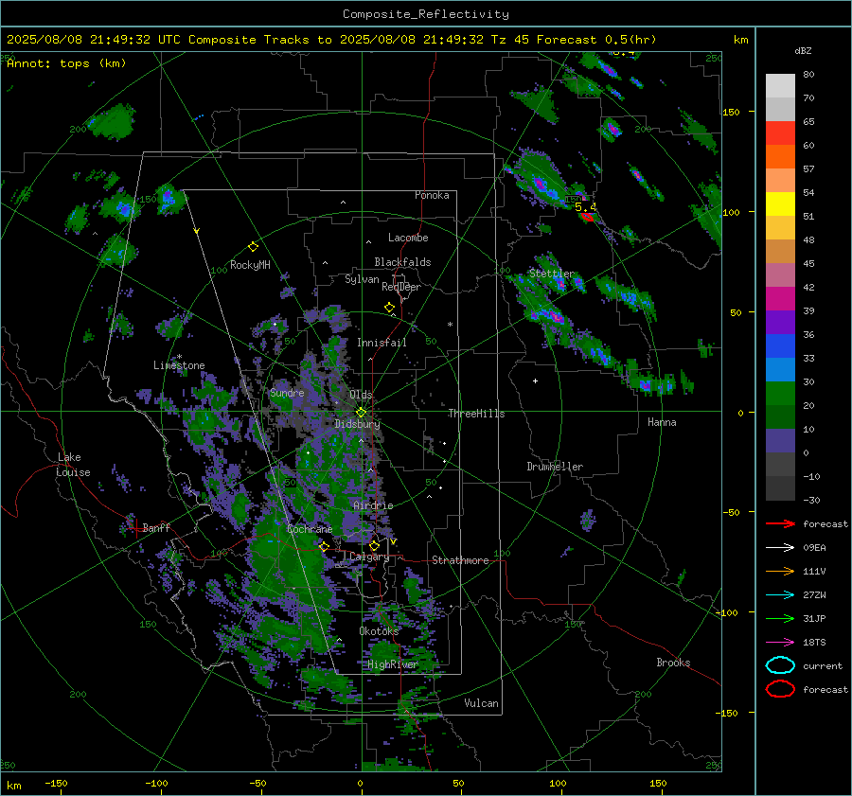This screenshot has width=852, height=796.
Task: Click the Lake Louise label
Action: click(x=73, y=465)
